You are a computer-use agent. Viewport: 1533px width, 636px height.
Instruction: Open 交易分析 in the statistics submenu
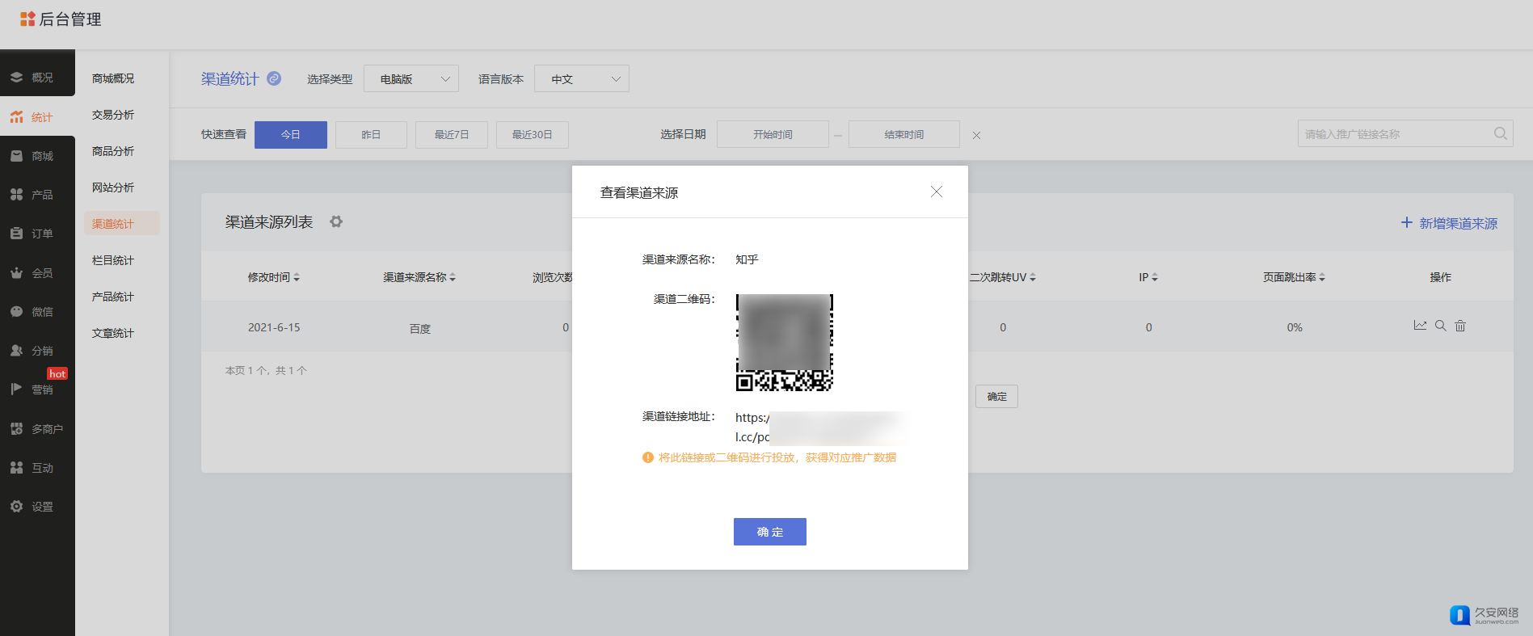(x=113, y=115)
